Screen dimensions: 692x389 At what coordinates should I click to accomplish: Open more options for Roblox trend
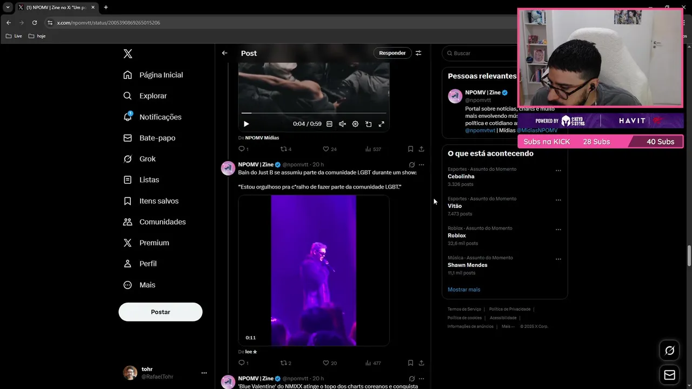558,230
